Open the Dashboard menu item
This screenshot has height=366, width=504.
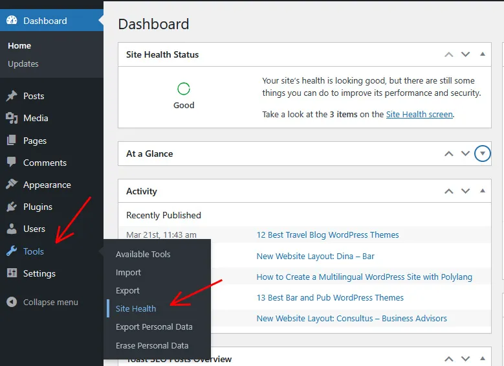point(52,20)
